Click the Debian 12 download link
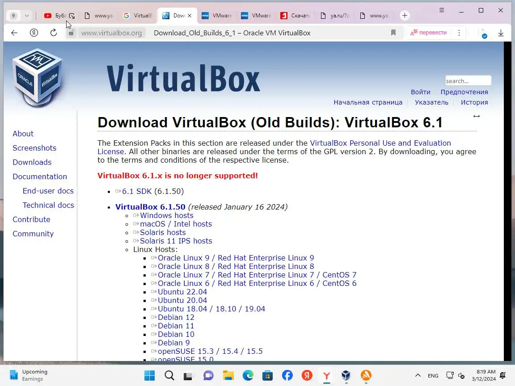This screenshot has height=386, width=515. click(176, 317)
